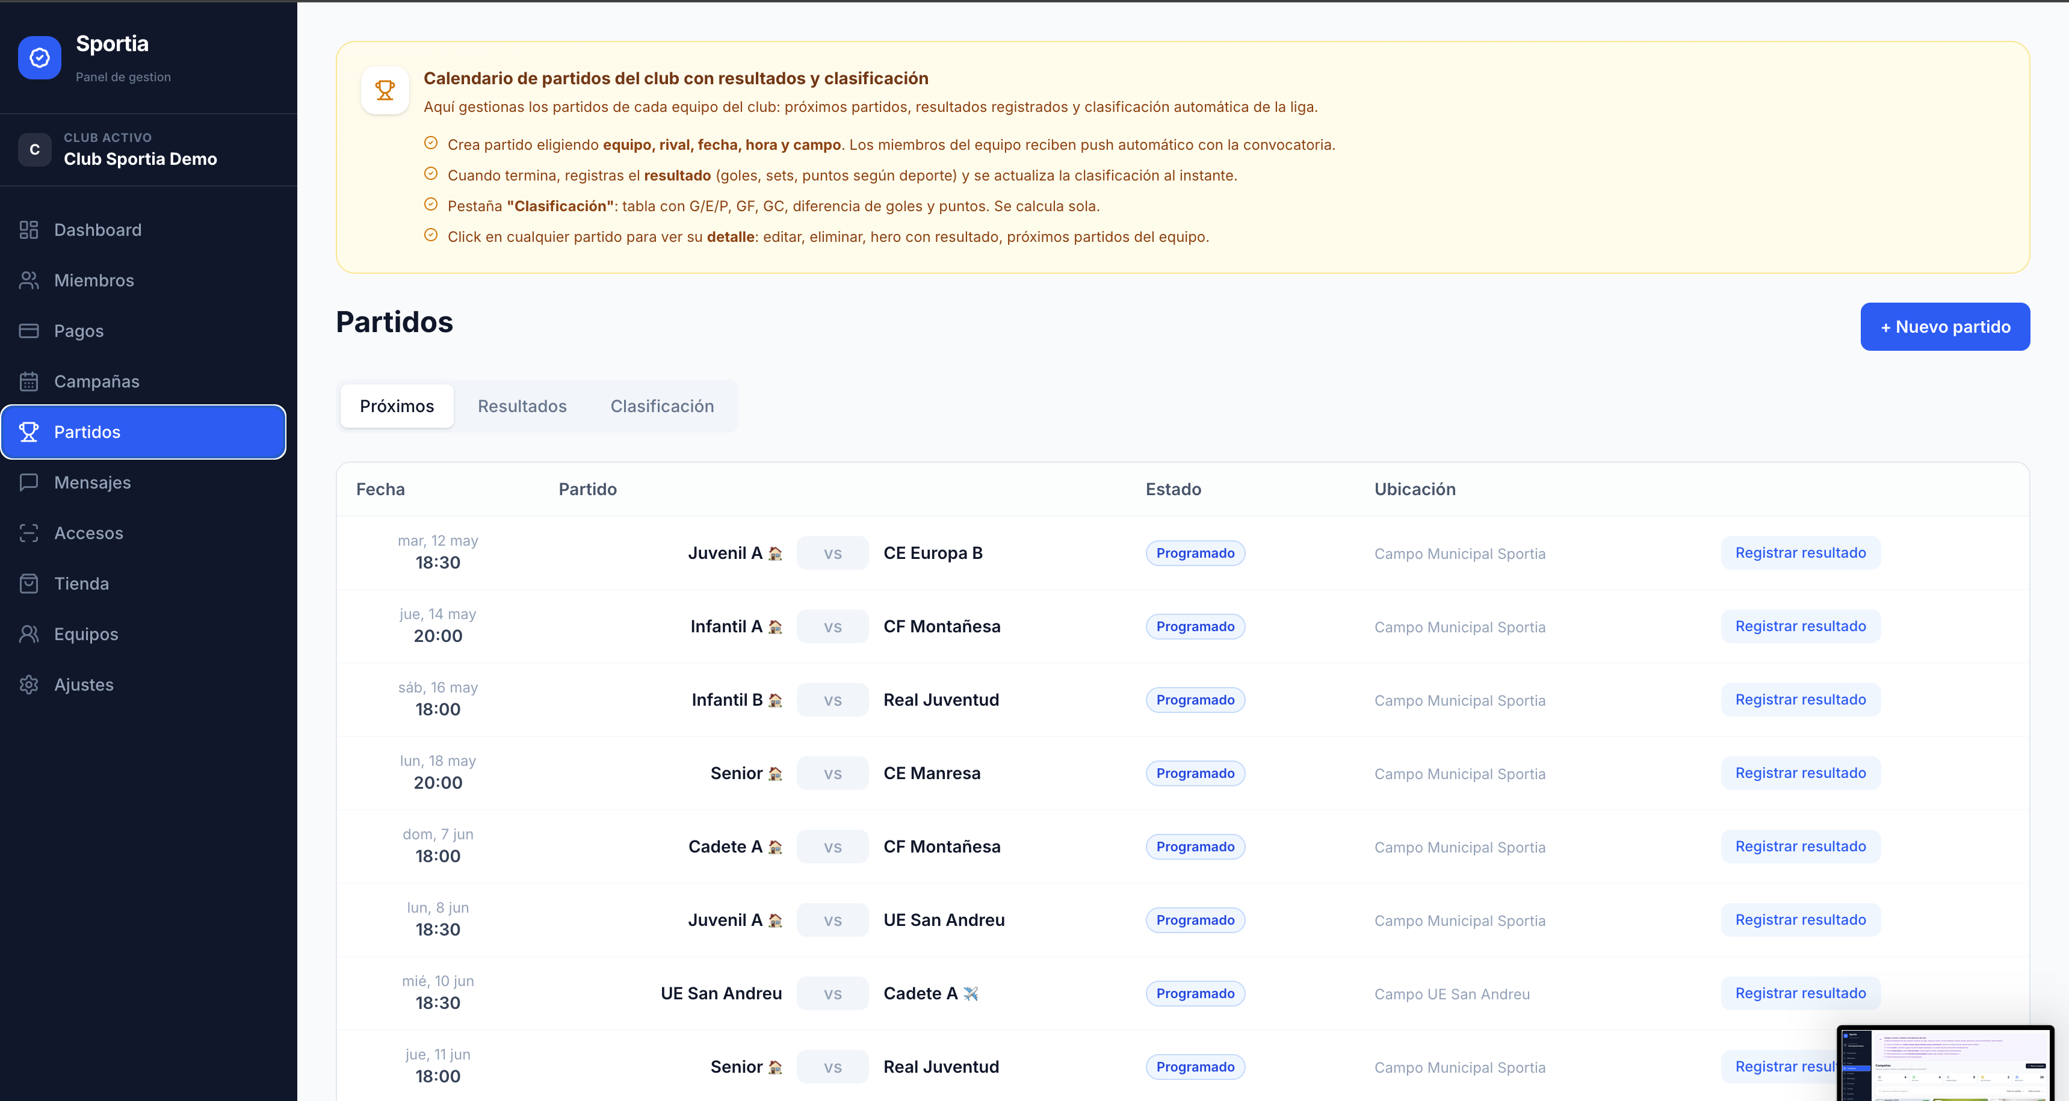This screenshot has height=1101, width=2069.
Task: Click the Club Sportia Demo name
Action: coord(141,159)
